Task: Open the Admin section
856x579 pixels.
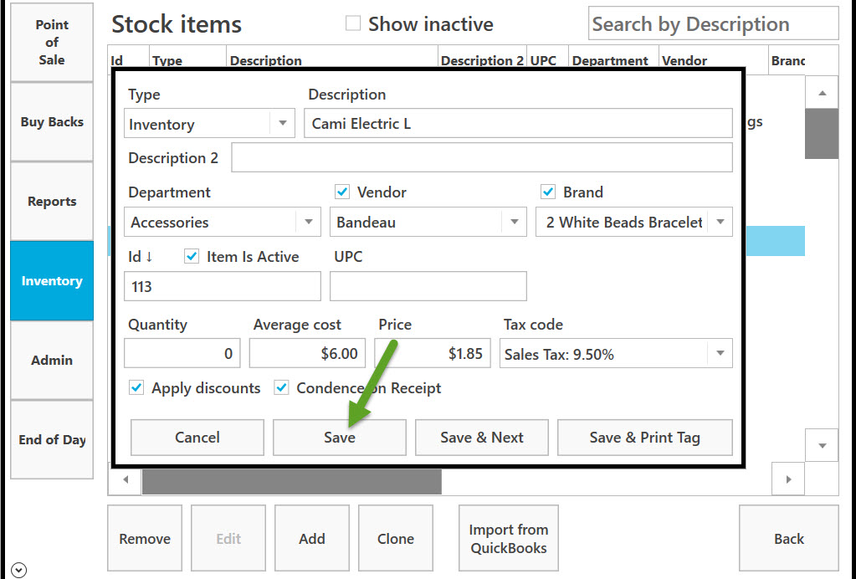Action: 52,360
